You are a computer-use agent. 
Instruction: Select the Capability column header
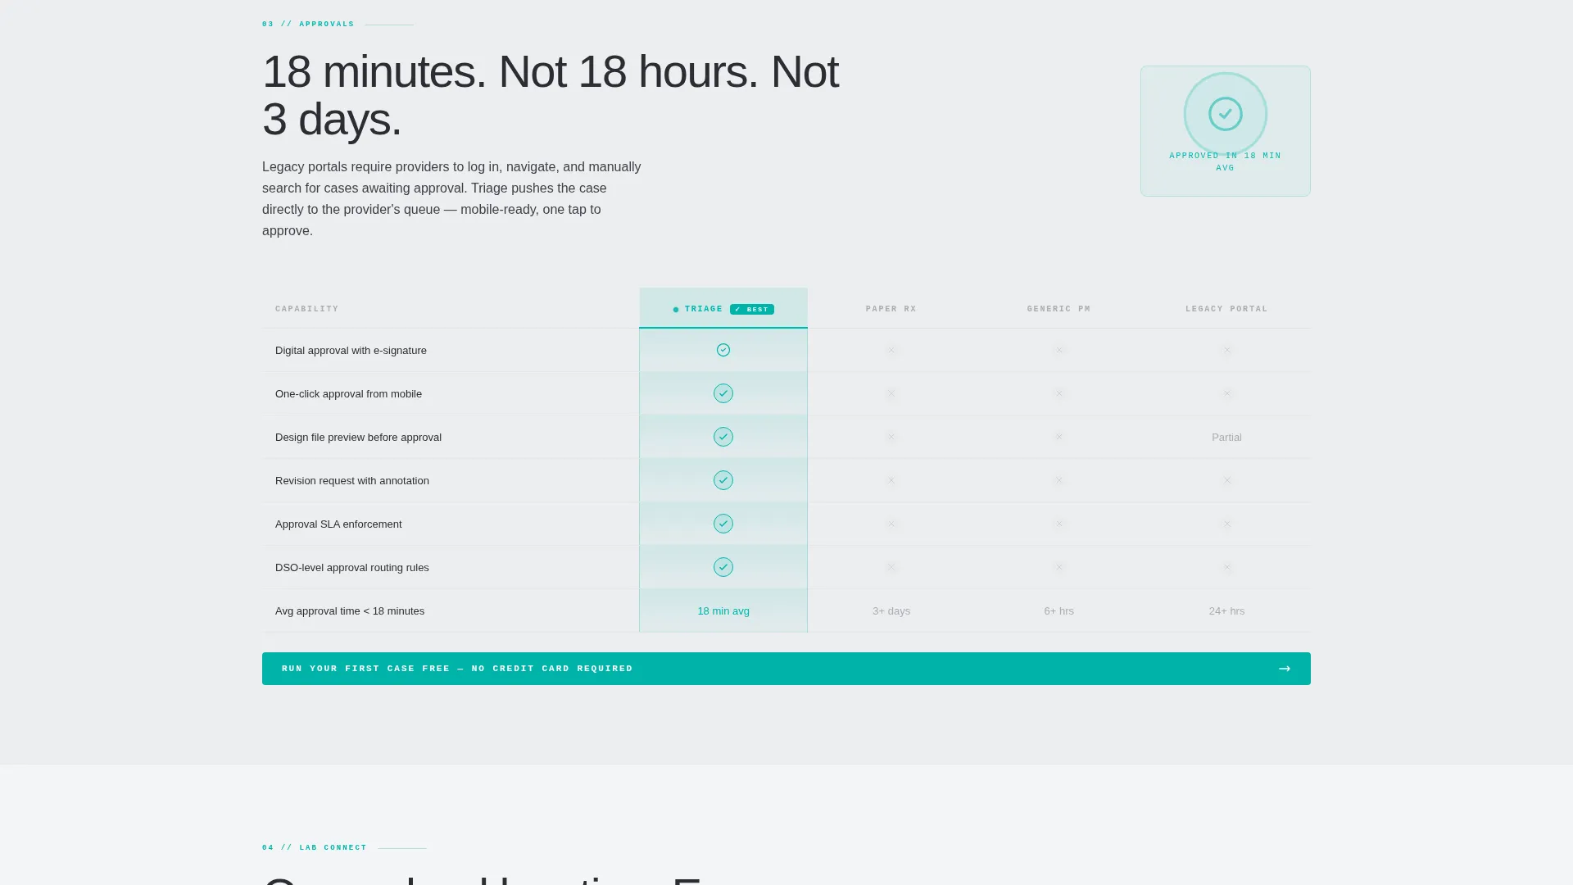[x=307, y=309]
